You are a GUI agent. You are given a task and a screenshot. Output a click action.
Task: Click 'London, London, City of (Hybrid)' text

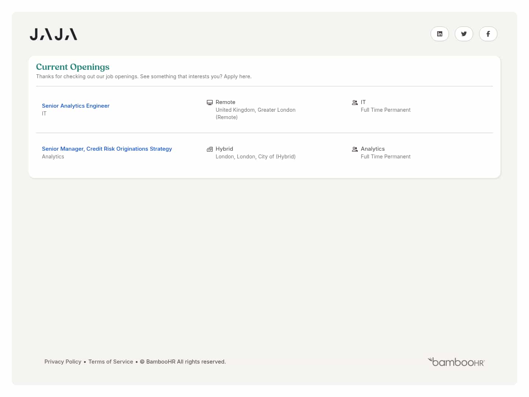tap(256, 157)
